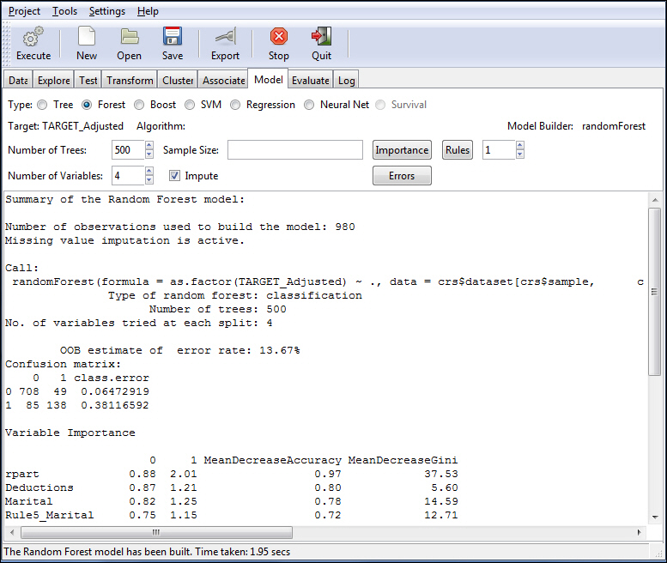Create a new project with New icon
This screenshot has width=667, height=563.
coord(87,36)
